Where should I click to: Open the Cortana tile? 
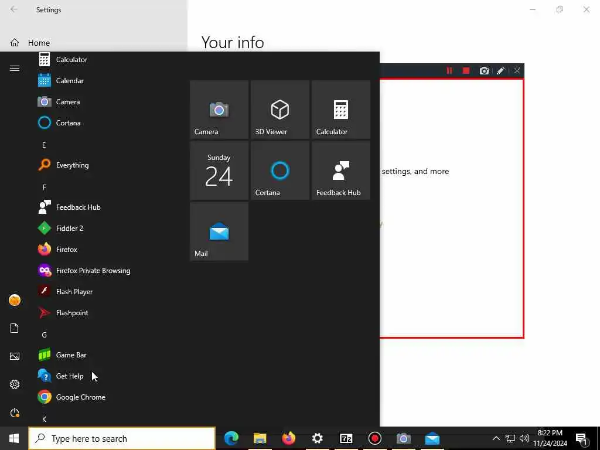click(280, 171)
